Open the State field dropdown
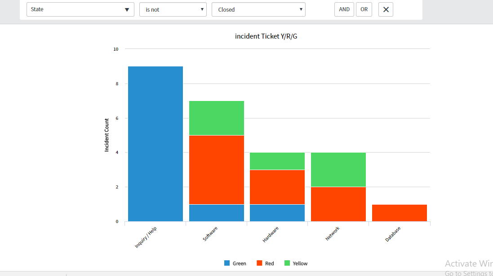Screen dimensions: 493x276 coord(80,9)
